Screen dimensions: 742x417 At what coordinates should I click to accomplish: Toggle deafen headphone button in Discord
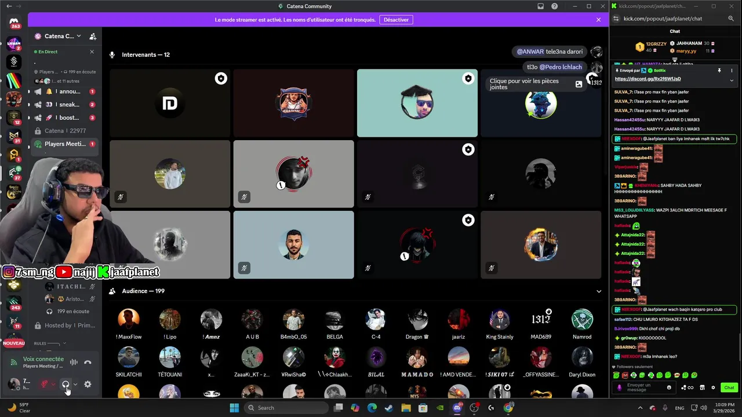click(x=66, y=384)
